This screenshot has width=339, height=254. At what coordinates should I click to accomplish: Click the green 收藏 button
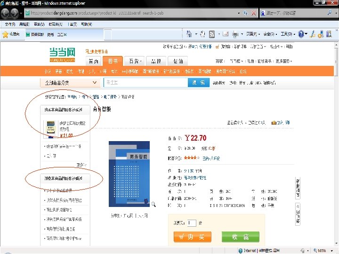tap(241, 237)
